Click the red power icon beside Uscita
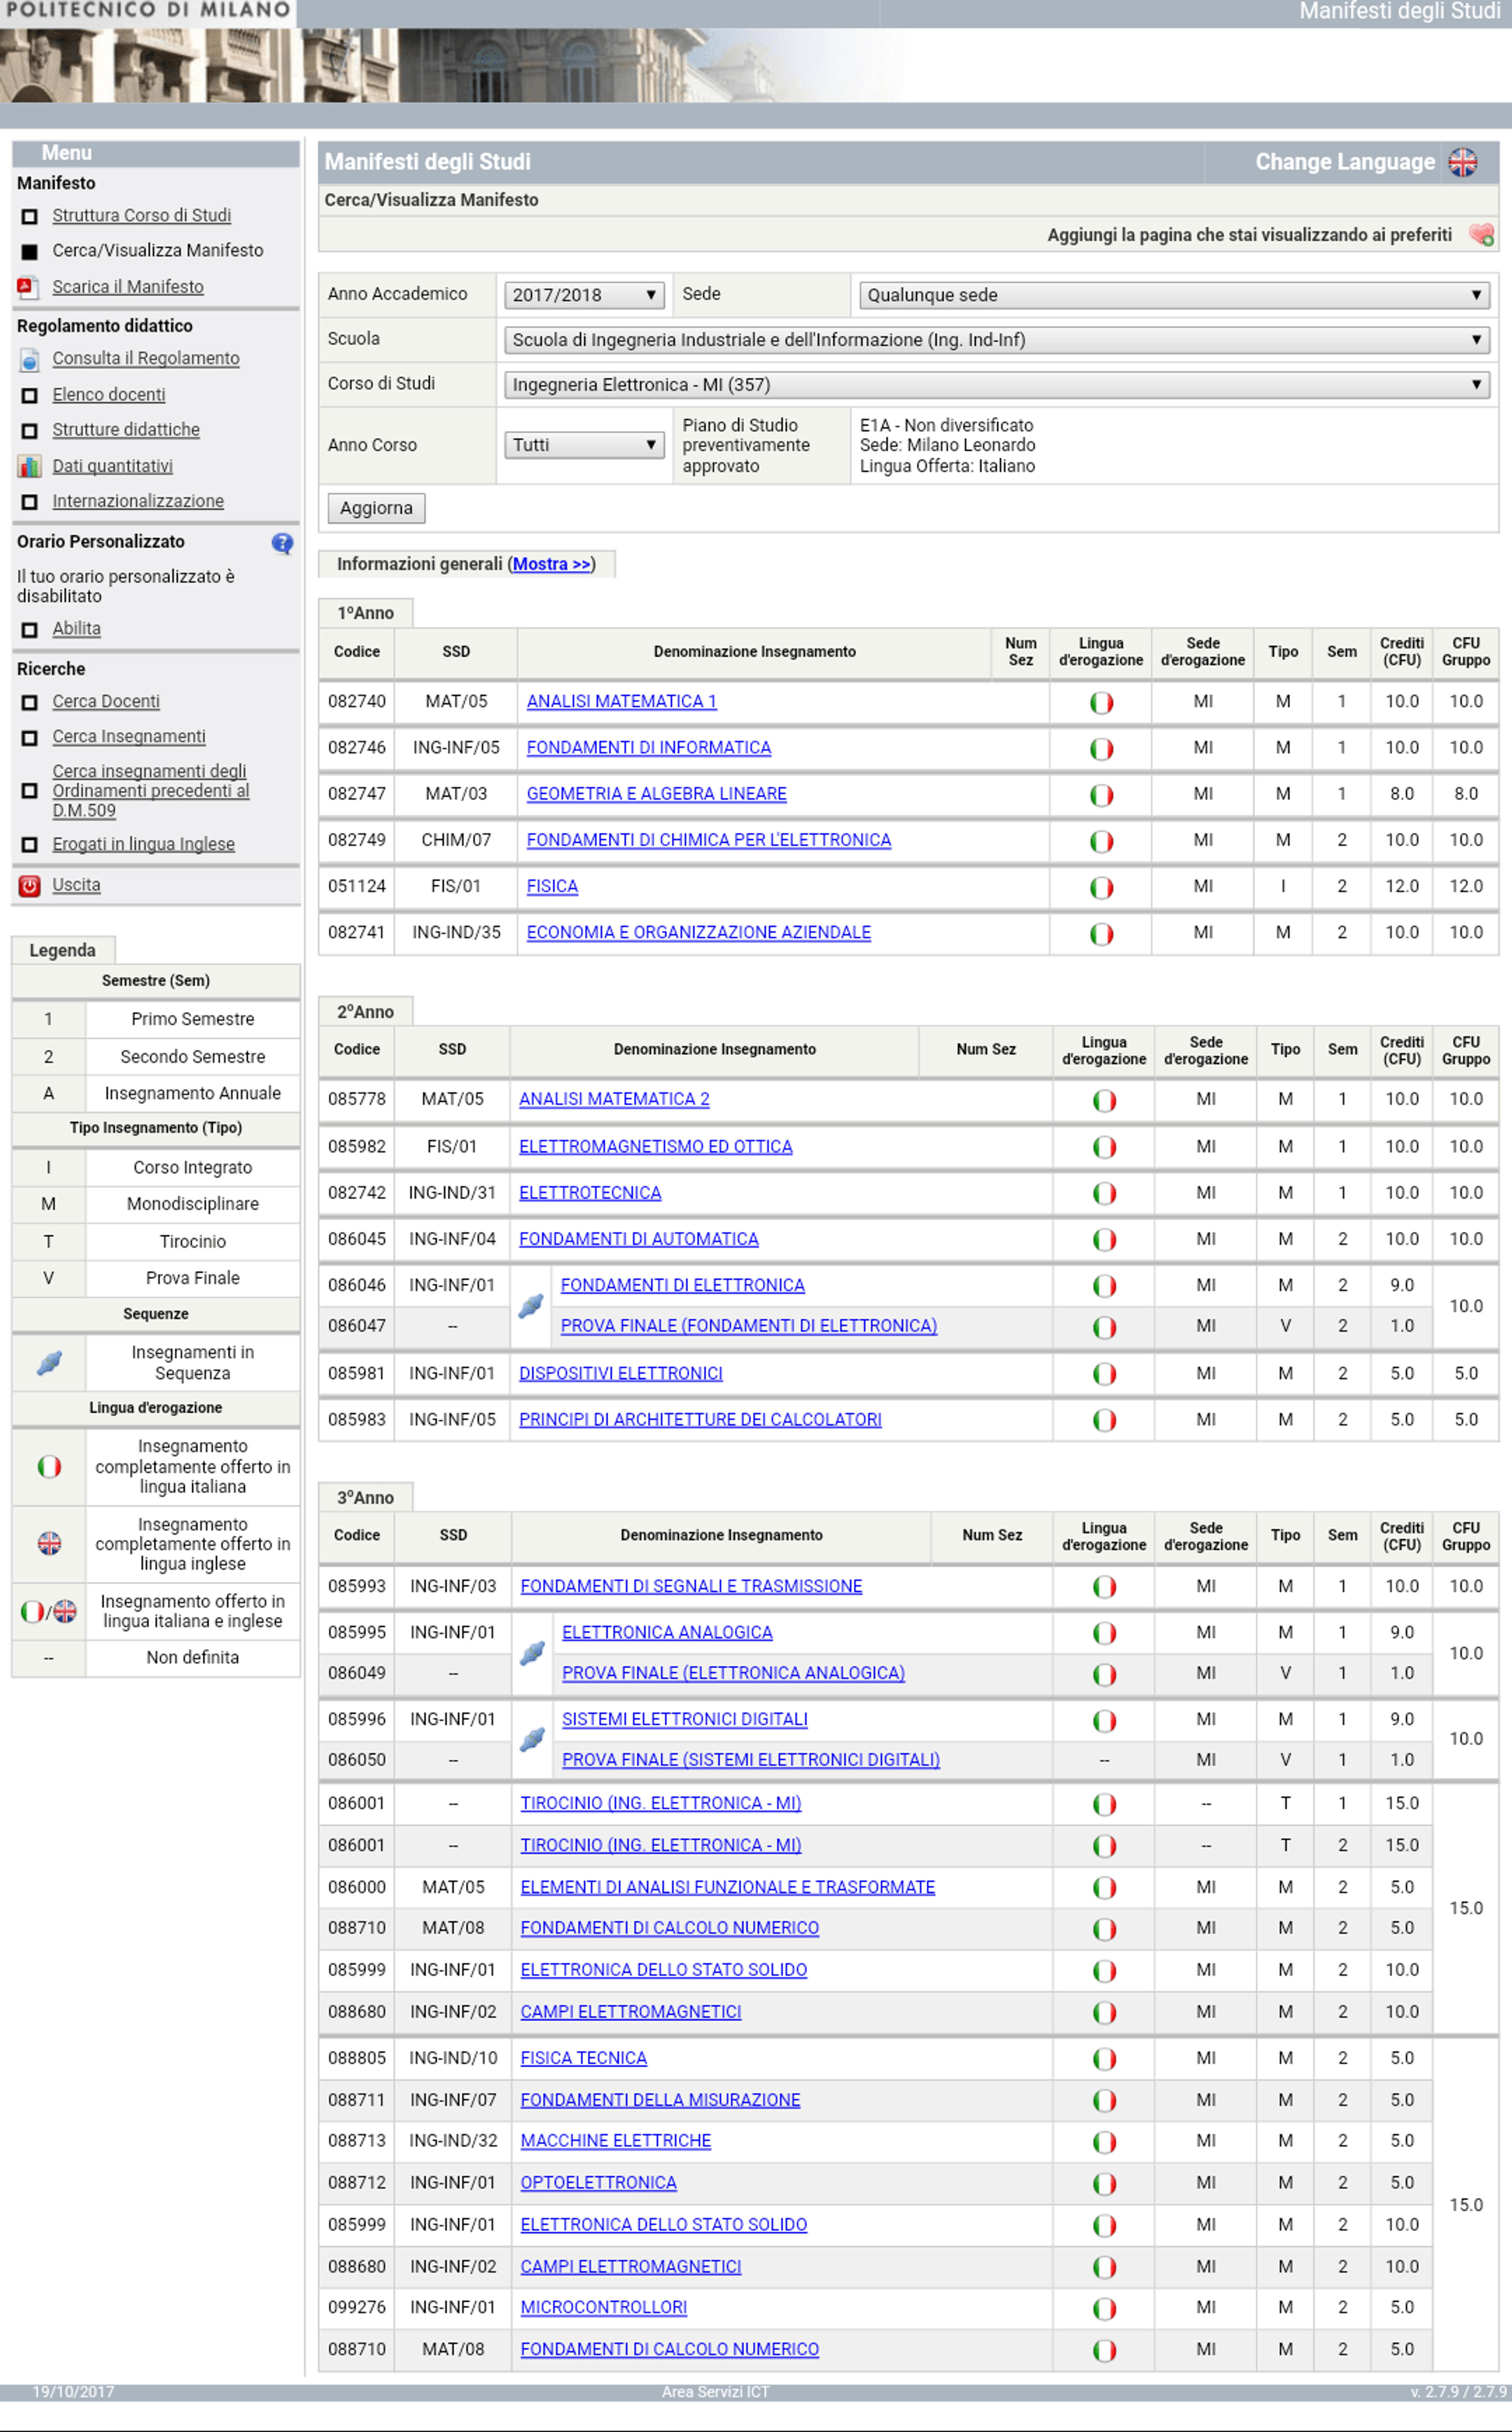This screenshot has width=1512, height=2432. click(29, 886)
